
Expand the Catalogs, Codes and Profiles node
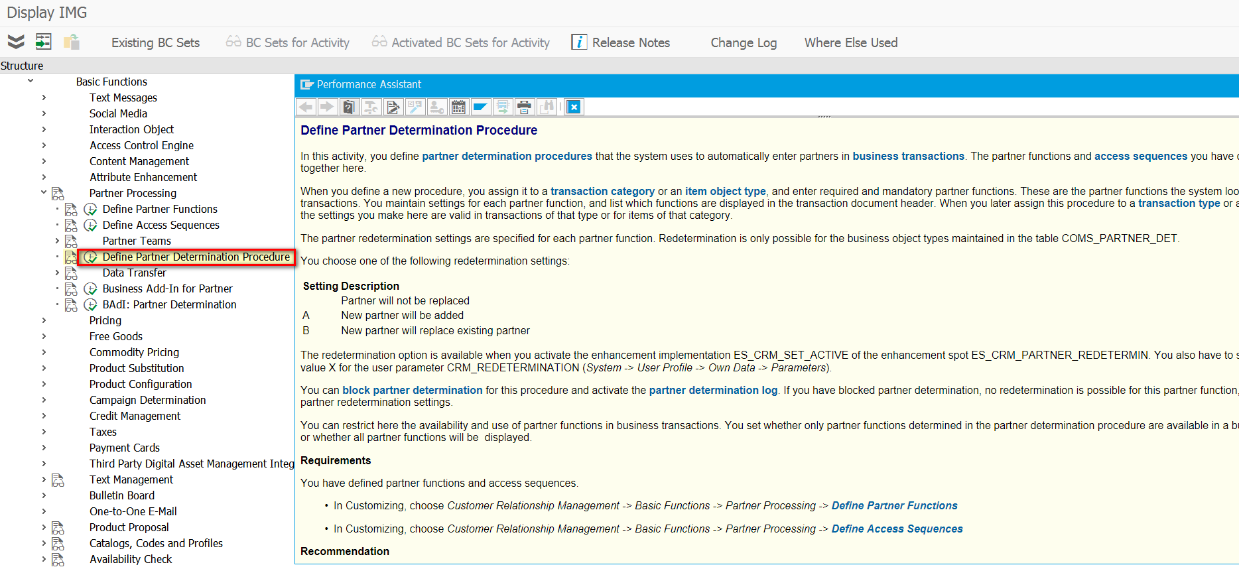pyautogui.click(x=44, y=543)
